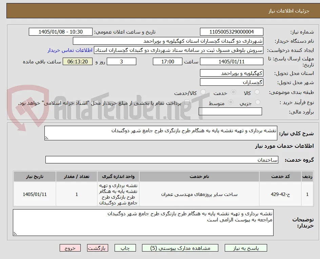Click the resize grip of 'شرح کلی نیاز' box
This screenshot has width=320, height=259.
point(46,138)
